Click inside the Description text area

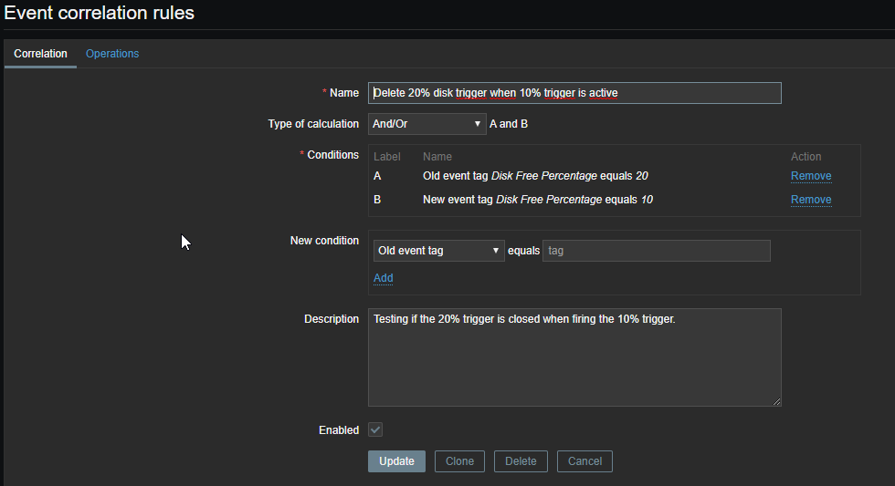(x=574, y=357)
